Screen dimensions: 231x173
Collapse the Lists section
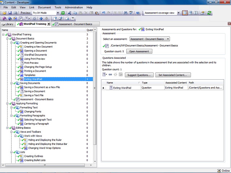11,152
